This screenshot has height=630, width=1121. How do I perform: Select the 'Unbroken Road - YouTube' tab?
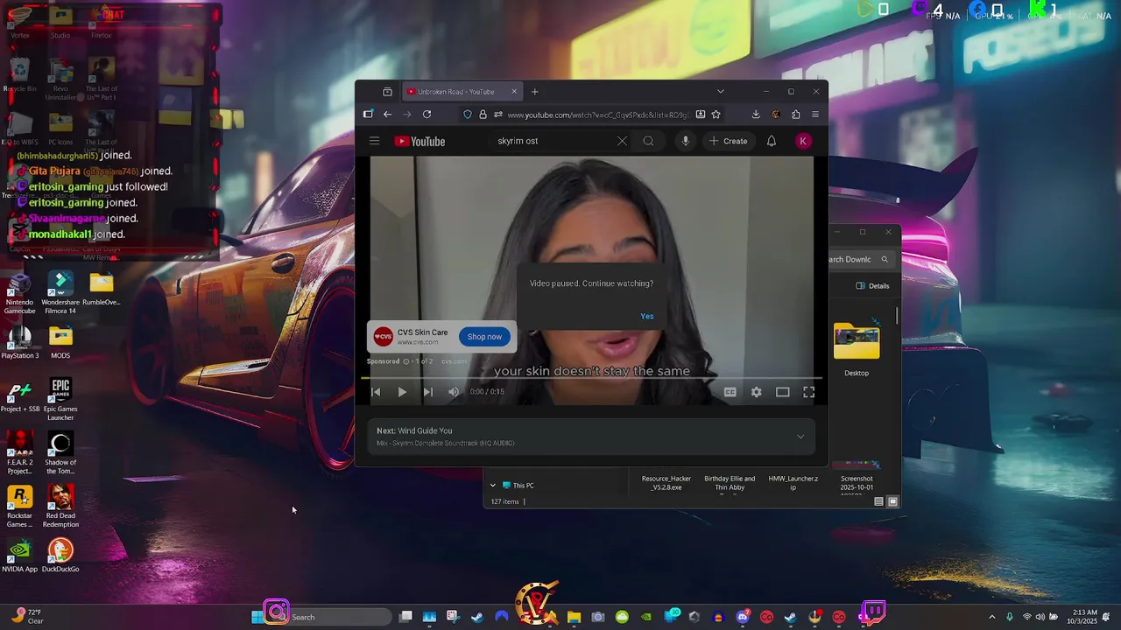coord(462,92)
